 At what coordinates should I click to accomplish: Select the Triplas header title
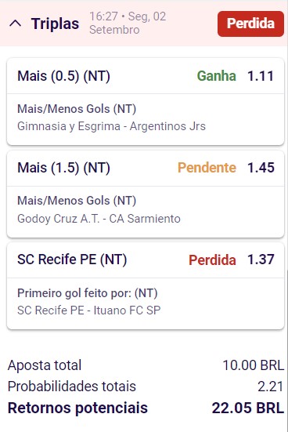(55, 24)
